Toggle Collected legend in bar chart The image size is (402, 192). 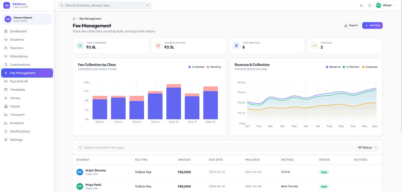click(196, 67)
